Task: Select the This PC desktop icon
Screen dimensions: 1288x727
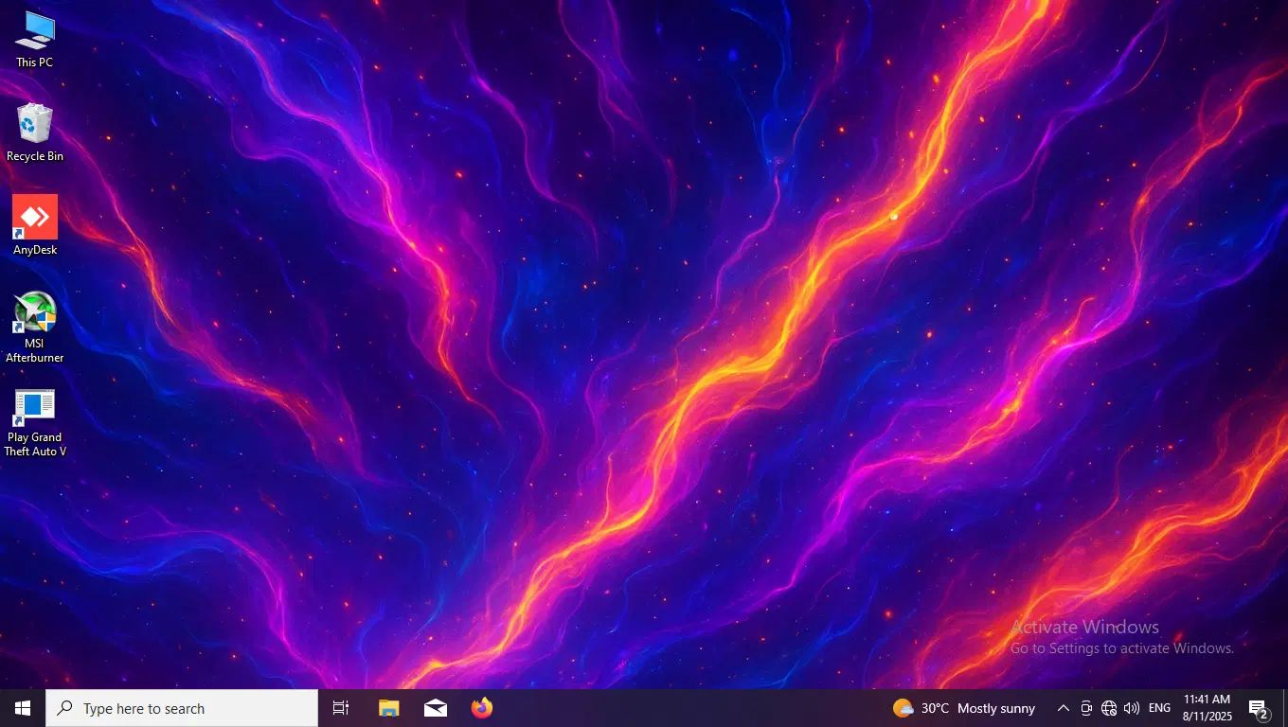Action: [x=35, y=39]
